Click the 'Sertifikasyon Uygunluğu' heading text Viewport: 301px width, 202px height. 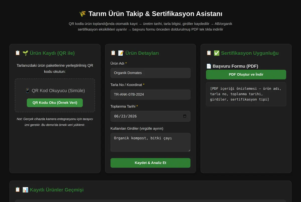[x=250, y=53]
